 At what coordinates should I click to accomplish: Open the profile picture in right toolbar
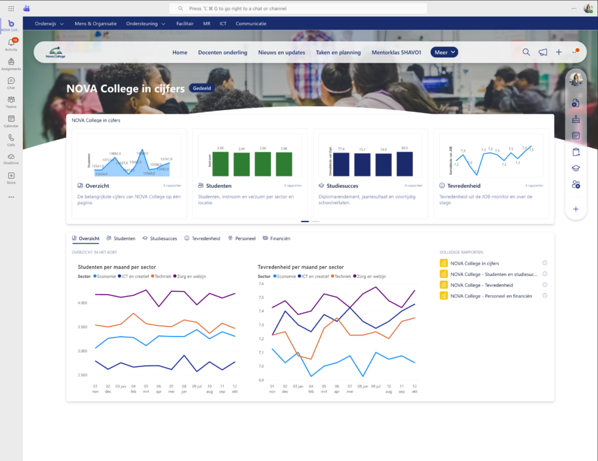point(576,79)
